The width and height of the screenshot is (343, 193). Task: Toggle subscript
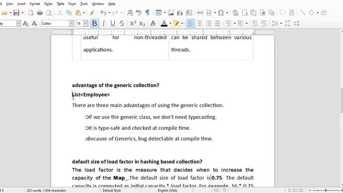(142, 24)
